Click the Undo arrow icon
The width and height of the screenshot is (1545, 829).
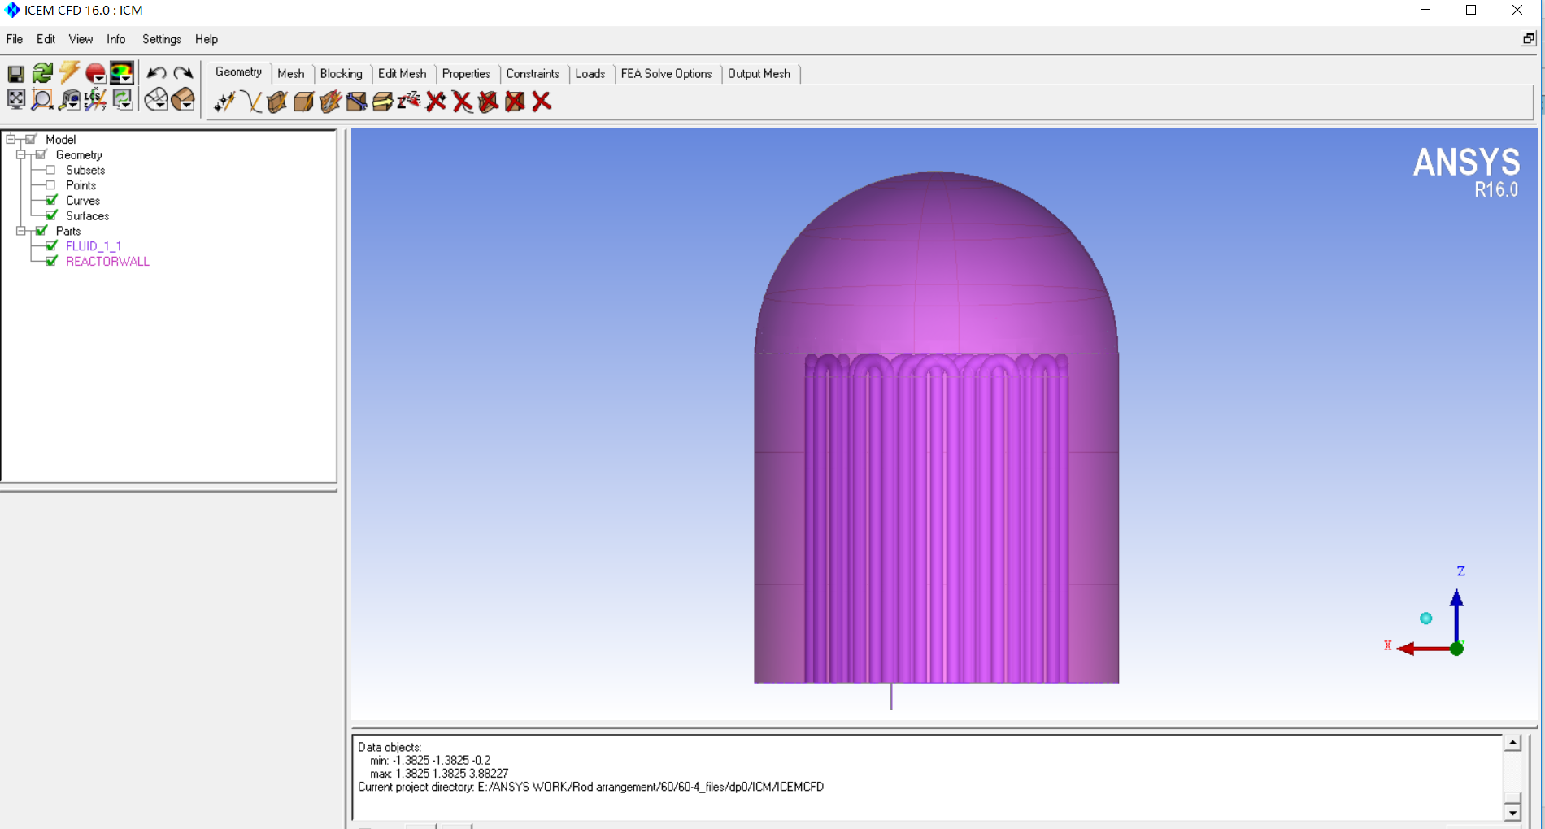pyautogui.click(x=156, y=74)
